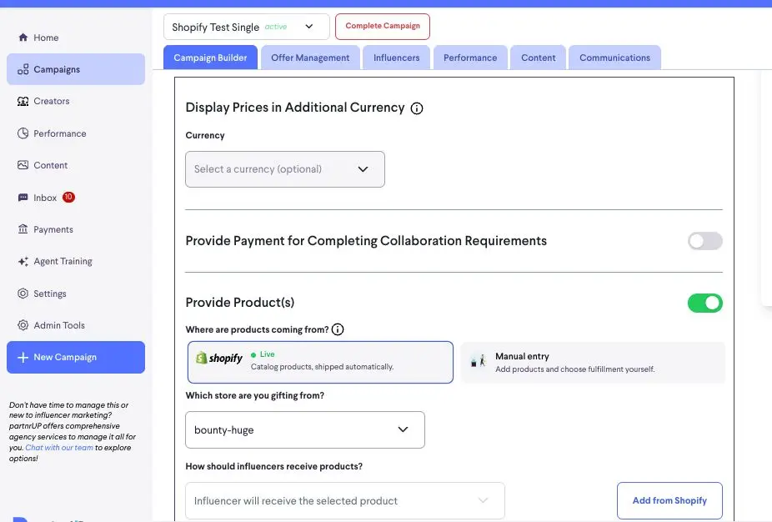Open the Influencers tab
Viewport: 772px width, 522px height.
coord(396,58)
